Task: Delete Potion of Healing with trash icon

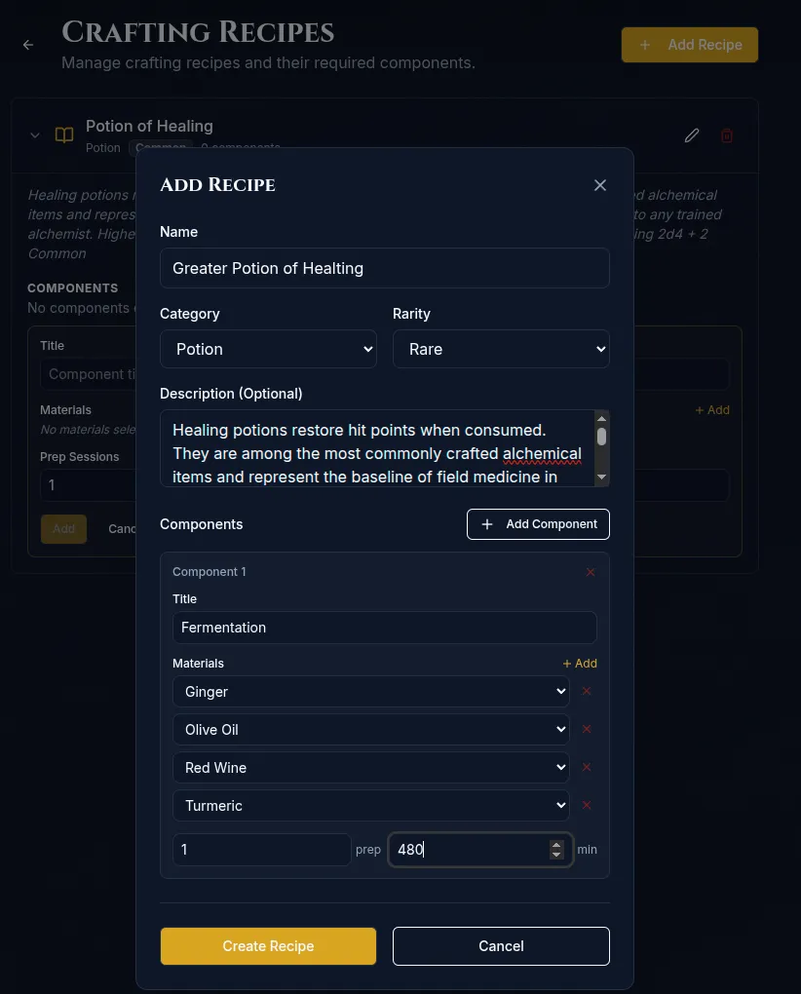Action: pos(727,135)
